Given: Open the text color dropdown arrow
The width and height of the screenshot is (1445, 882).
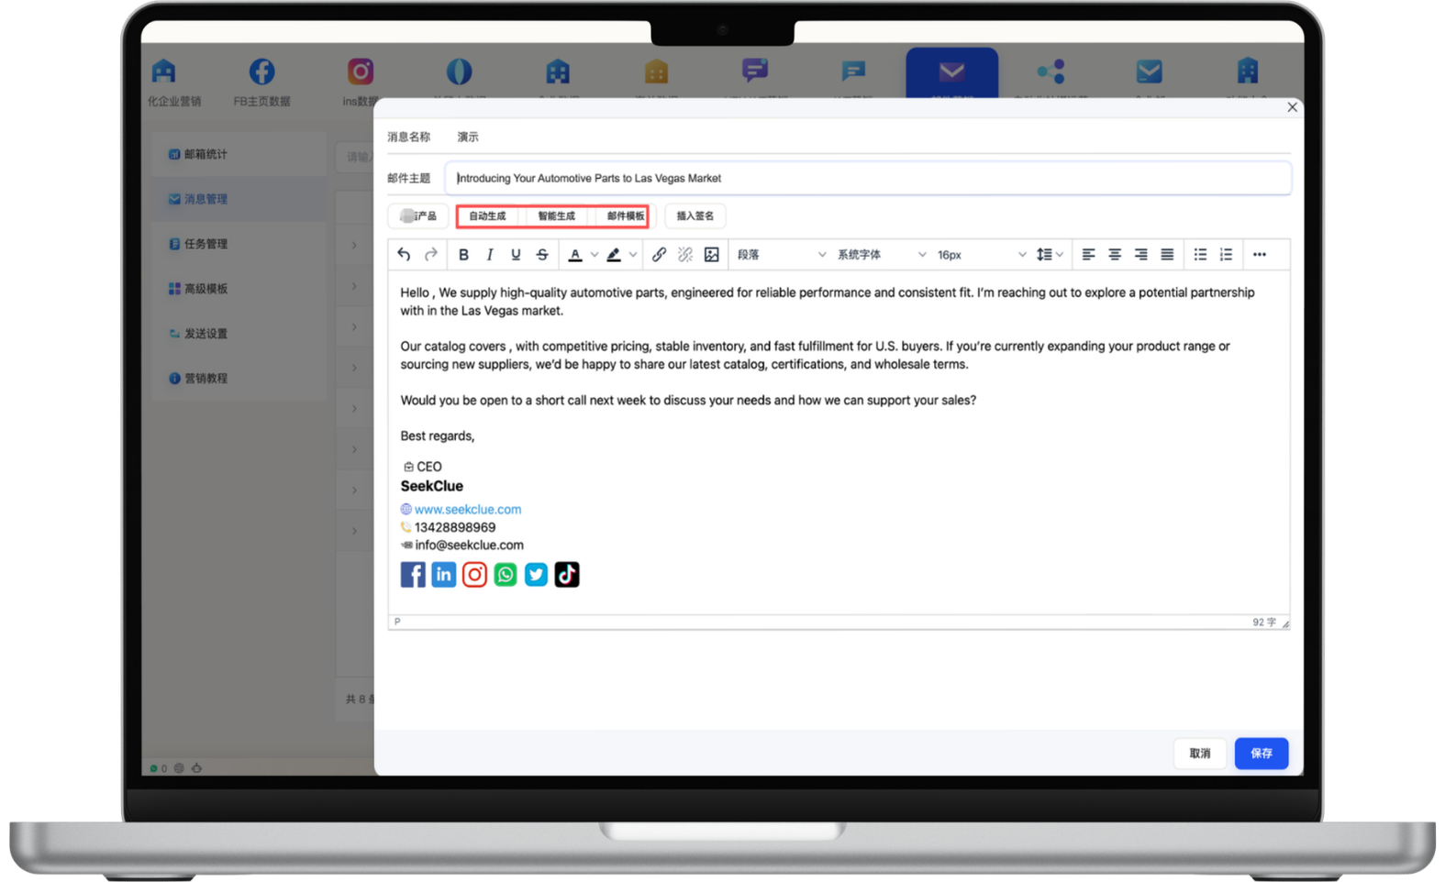Looking at the screenshot, I should tap(595, 255).
